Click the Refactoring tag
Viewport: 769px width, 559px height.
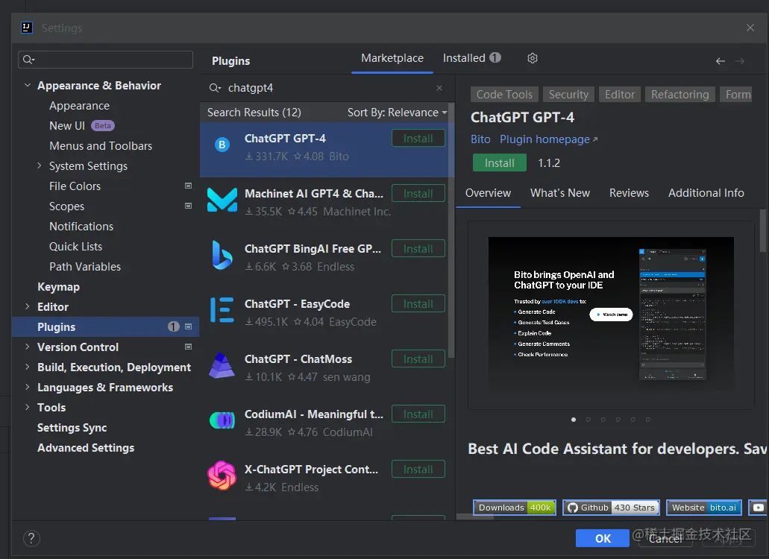pyautogui.click(x=679, y=94)
